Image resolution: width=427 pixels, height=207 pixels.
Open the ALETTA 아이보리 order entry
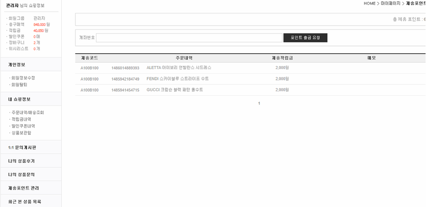point(179,68)
